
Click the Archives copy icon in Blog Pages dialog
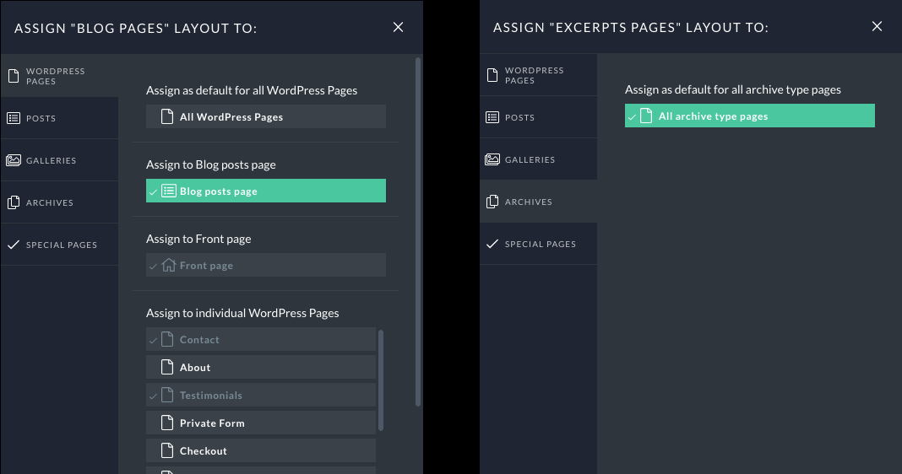click(14, 202)
